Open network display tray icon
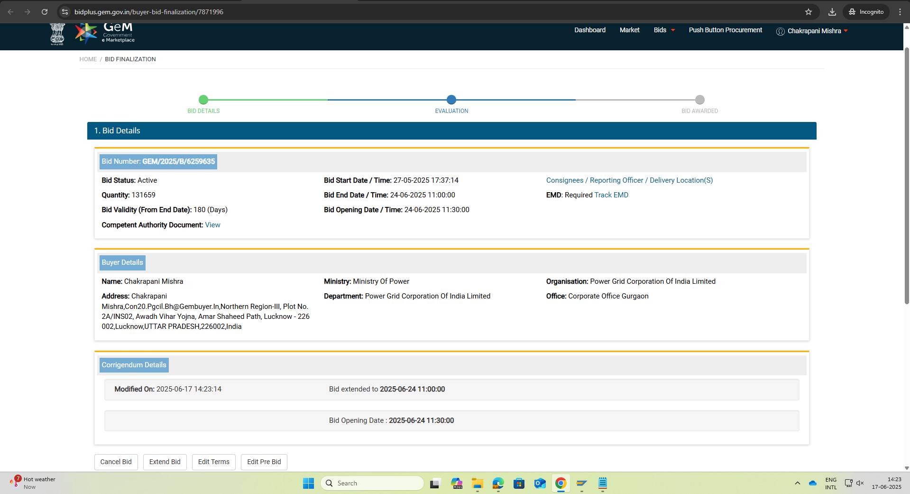Screen dimensions: 910x494 click(x=848, y=483)
